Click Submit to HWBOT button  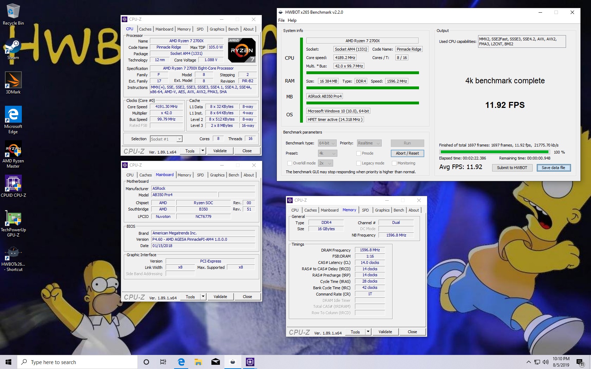point(512,168)
